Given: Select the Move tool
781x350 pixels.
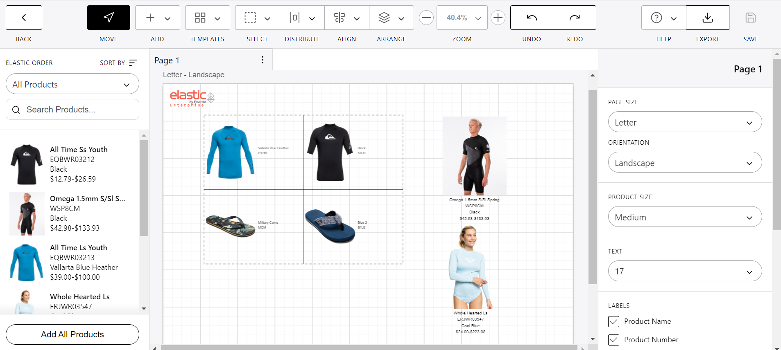Looking at the screenshot, I should coord(109,18).
